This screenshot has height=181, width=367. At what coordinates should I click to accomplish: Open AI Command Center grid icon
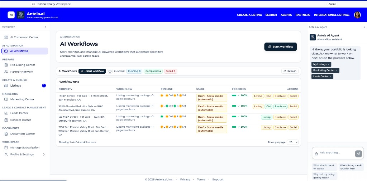6,37
